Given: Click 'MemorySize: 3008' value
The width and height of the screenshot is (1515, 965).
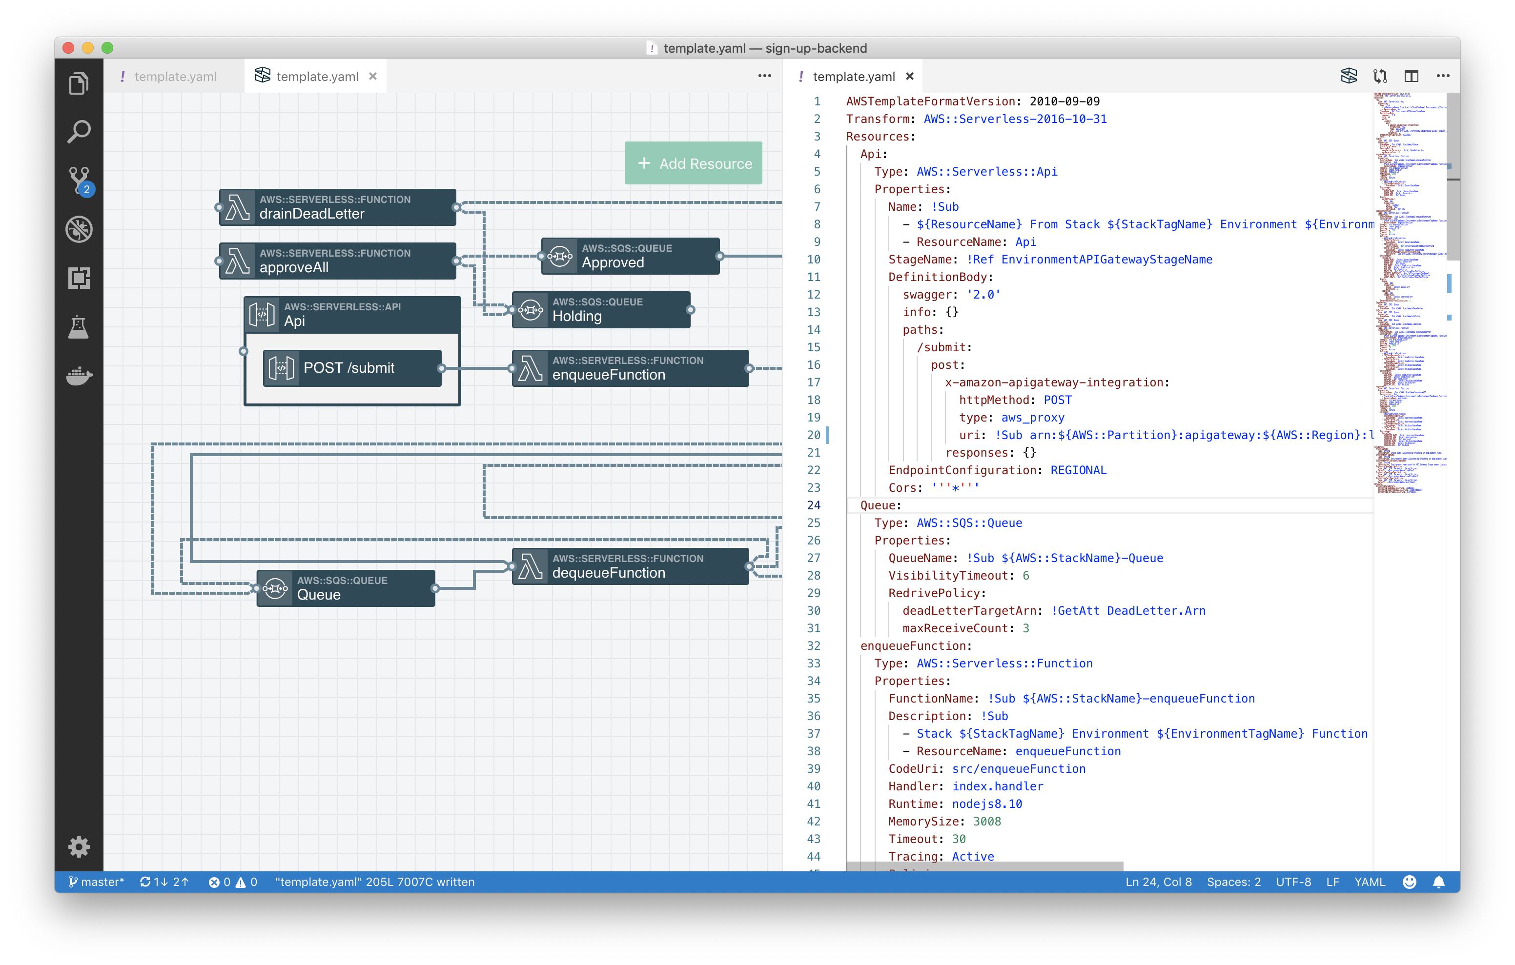Looking at the screenshot, I should [x=986, y=822].
